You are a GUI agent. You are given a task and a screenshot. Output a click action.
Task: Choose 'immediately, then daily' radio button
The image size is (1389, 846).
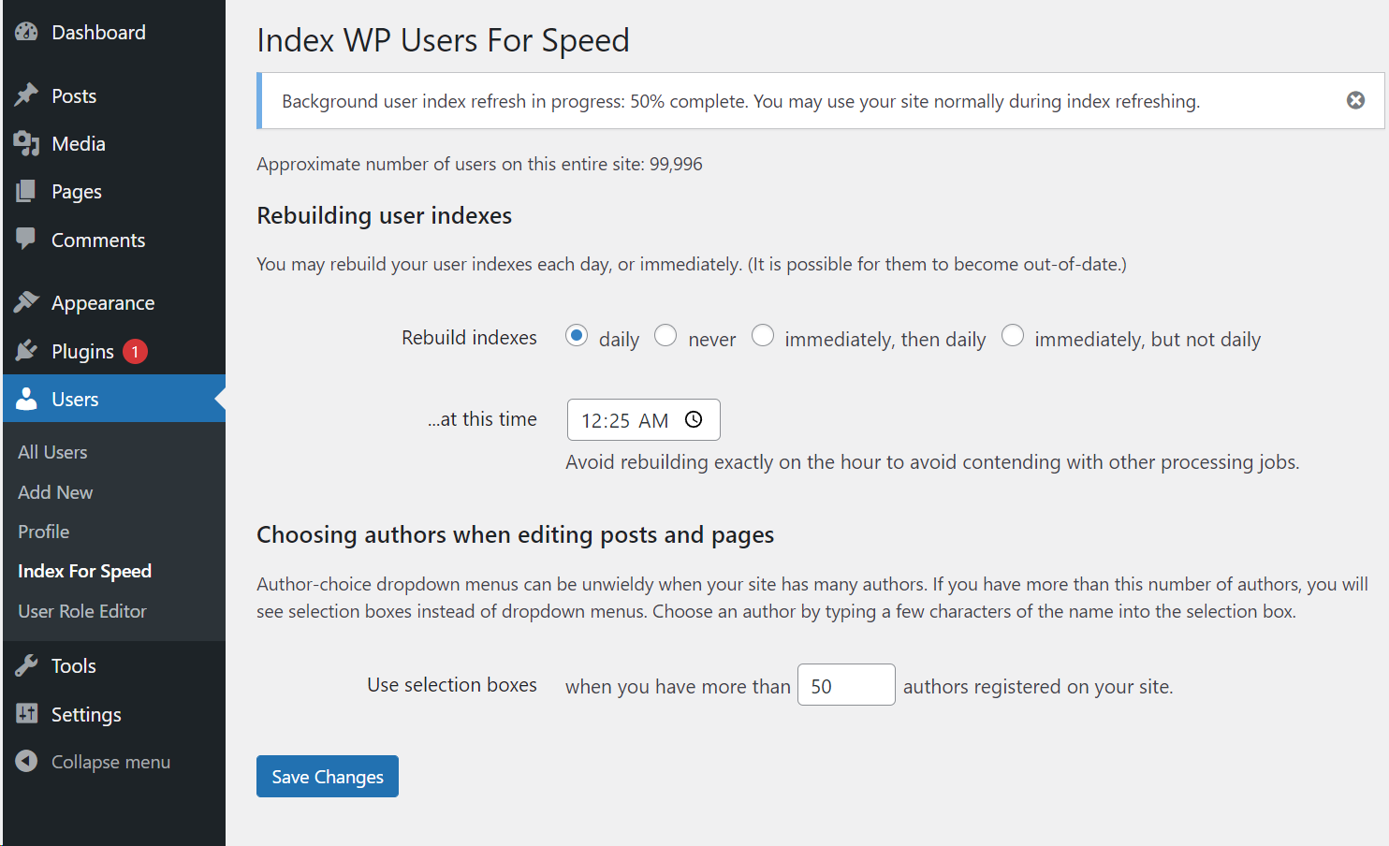point(763,335)
